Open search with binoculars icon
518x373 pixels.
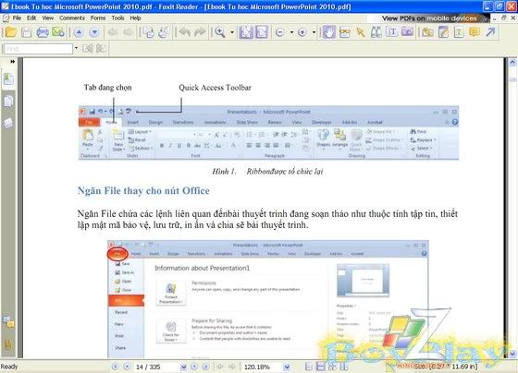pos(376,32)
